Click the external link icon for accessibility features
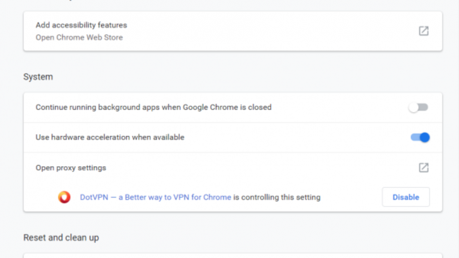 (423, 31)
